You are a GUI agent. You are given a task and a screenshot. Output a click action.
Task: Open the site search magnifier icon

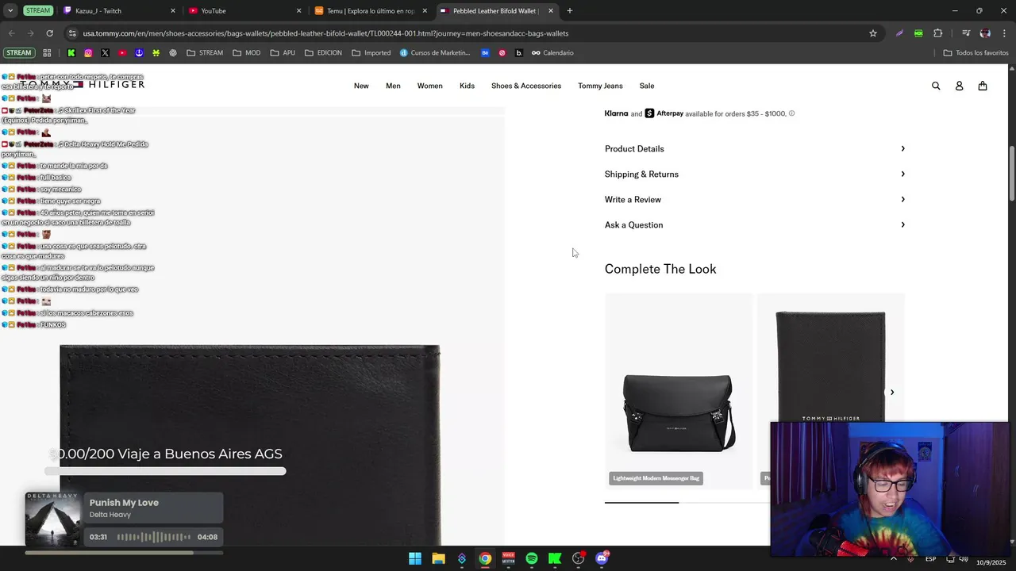pos(936,86)
